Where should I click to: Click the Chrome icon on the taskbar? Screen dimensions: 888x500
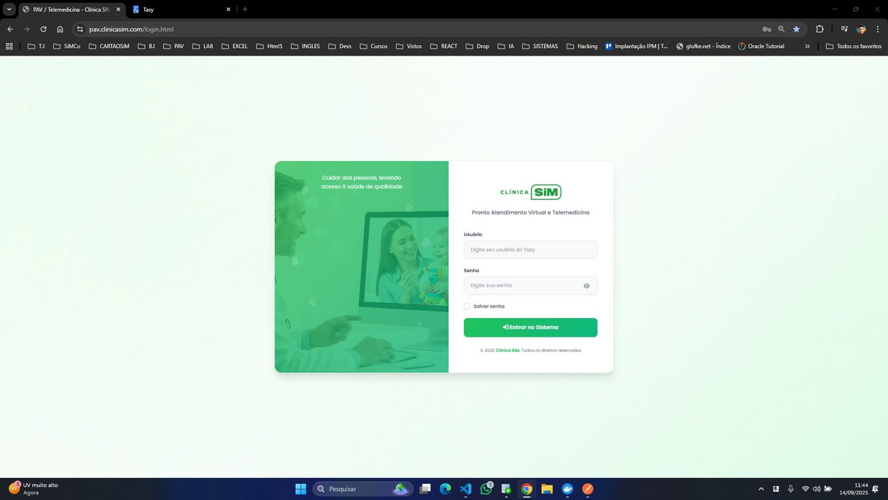point(527,489)
